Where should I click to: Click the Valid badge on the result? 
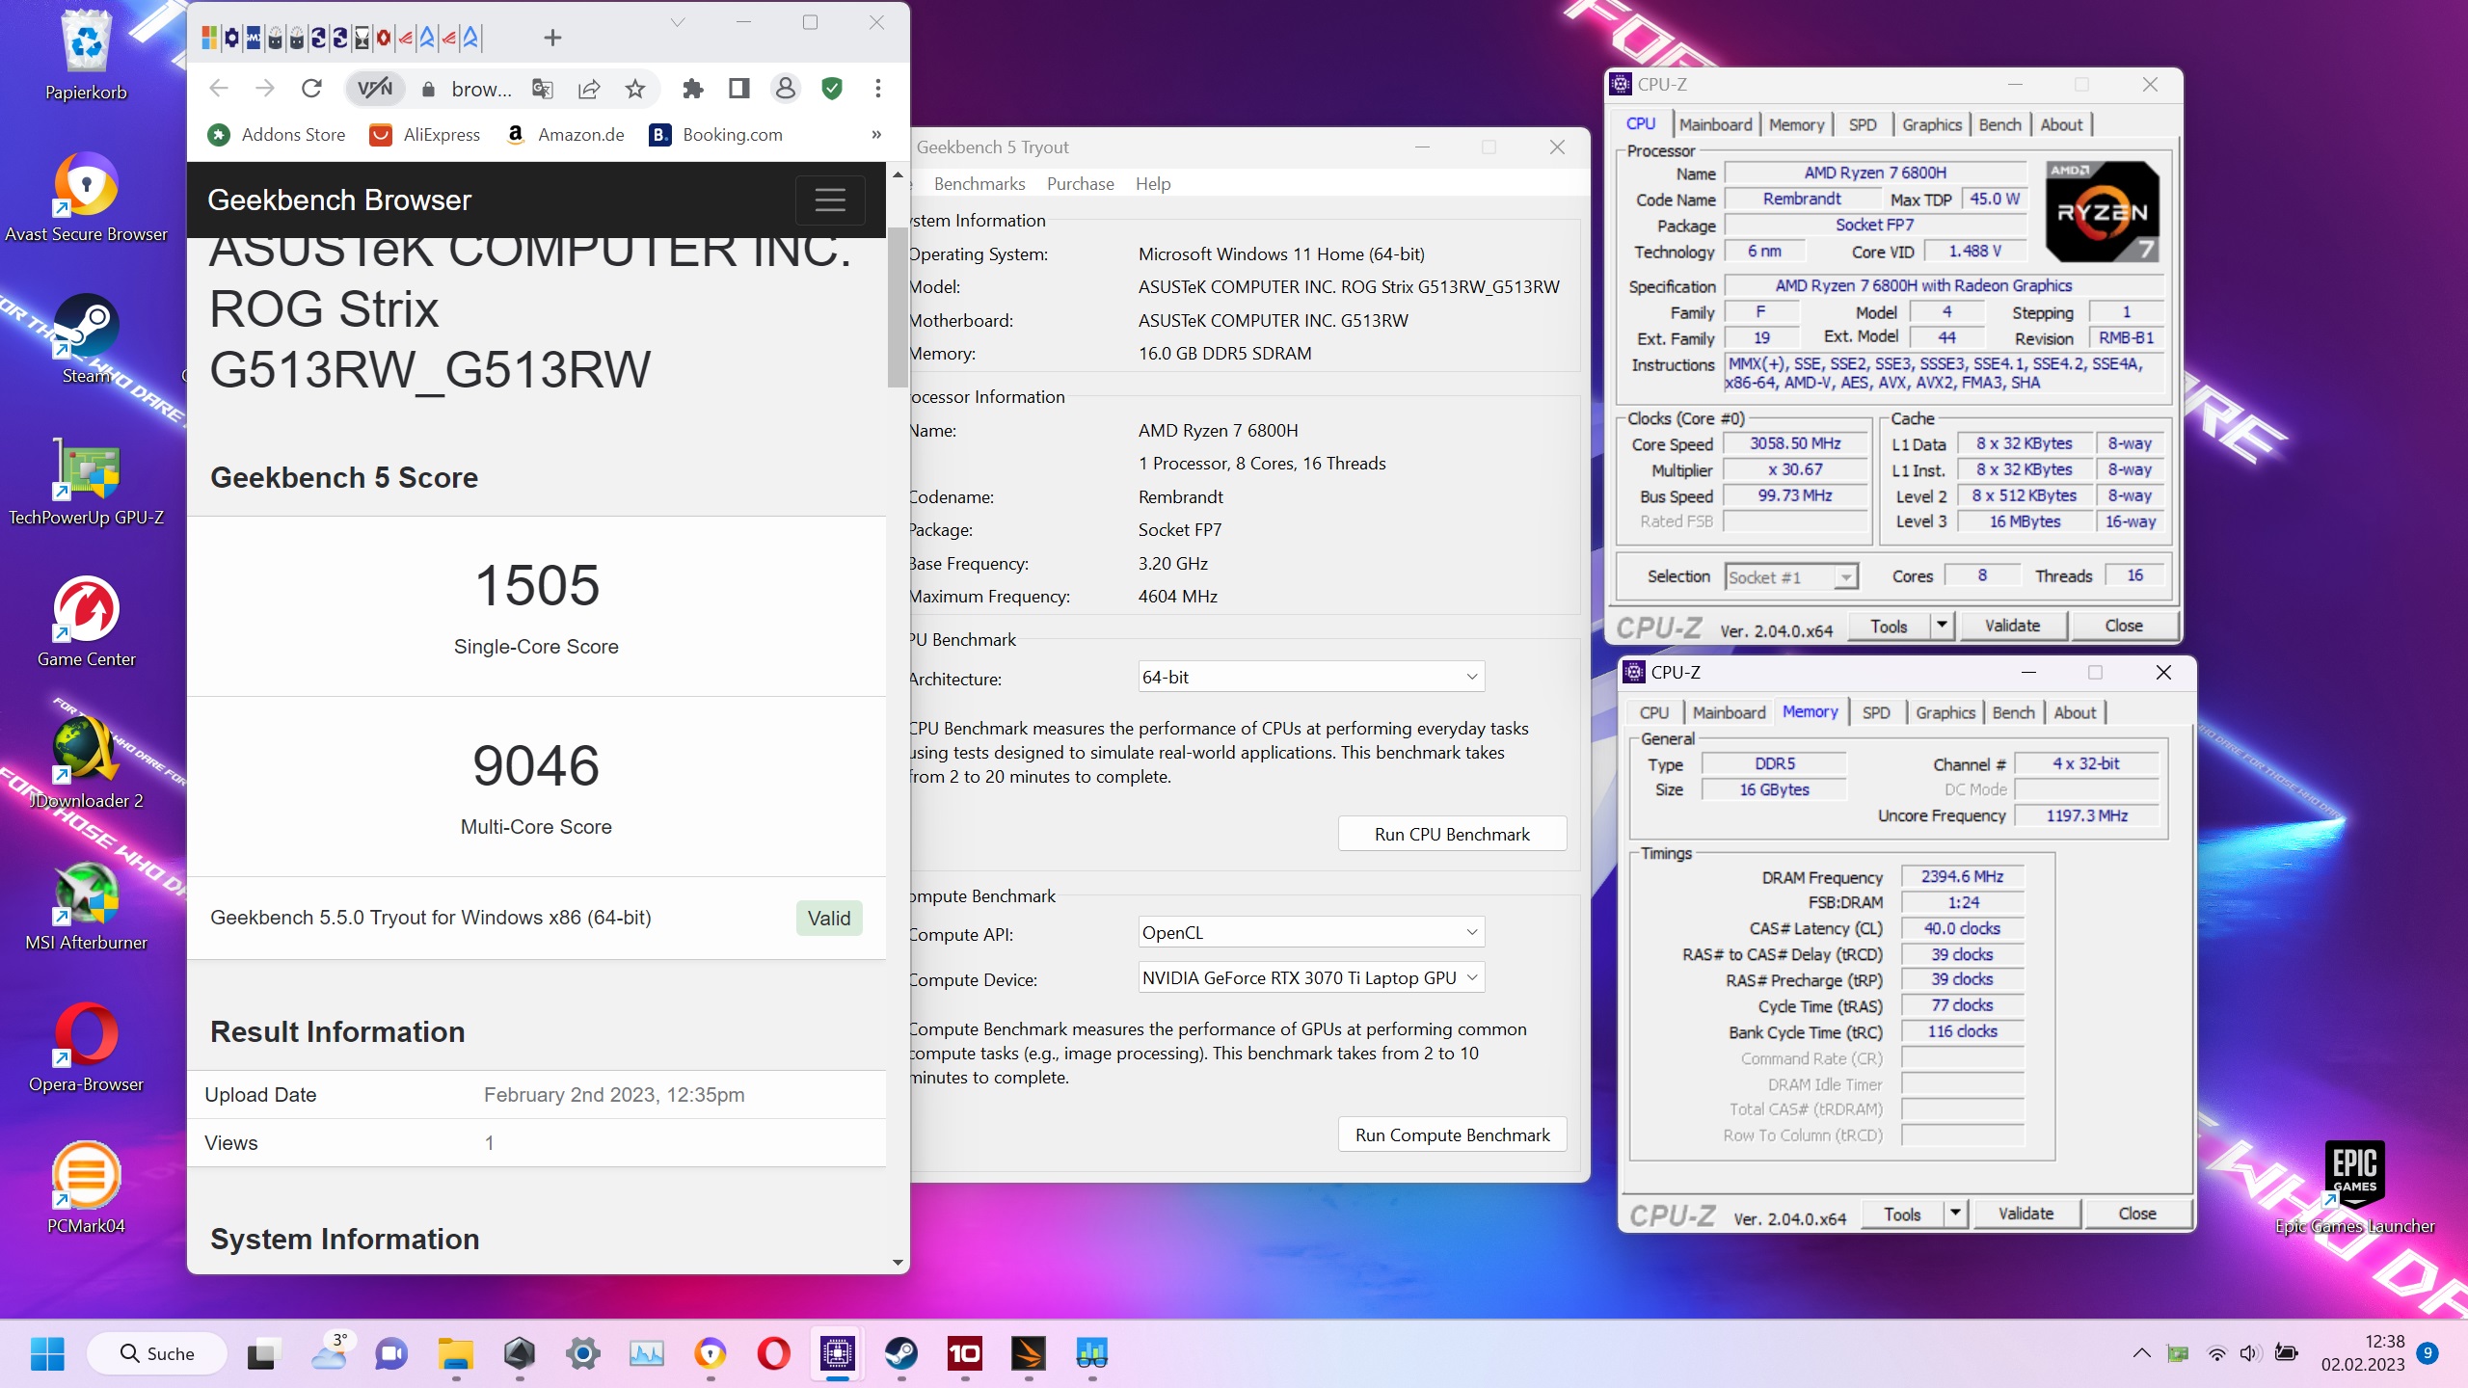coord(829,918)
